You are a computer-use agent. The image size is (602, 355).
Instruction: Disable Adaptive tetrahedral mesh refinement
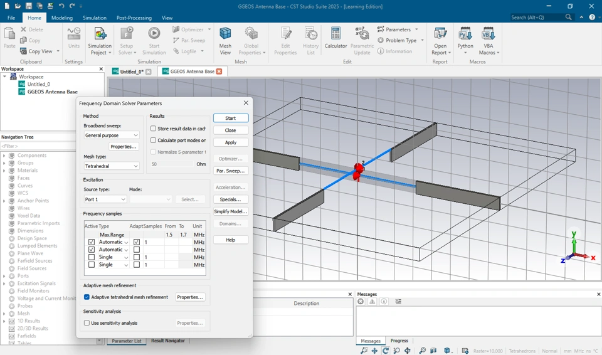(x=87, y=297)
